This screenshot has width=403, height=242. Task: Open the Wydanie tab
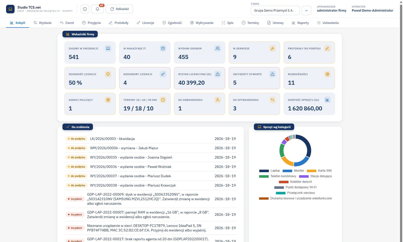(x=43, y=23)
